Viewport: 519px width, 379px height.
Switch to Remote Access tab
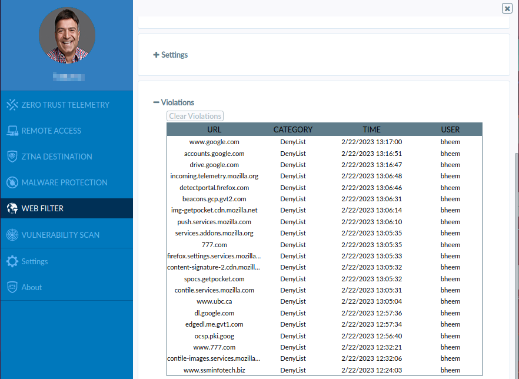51,131
